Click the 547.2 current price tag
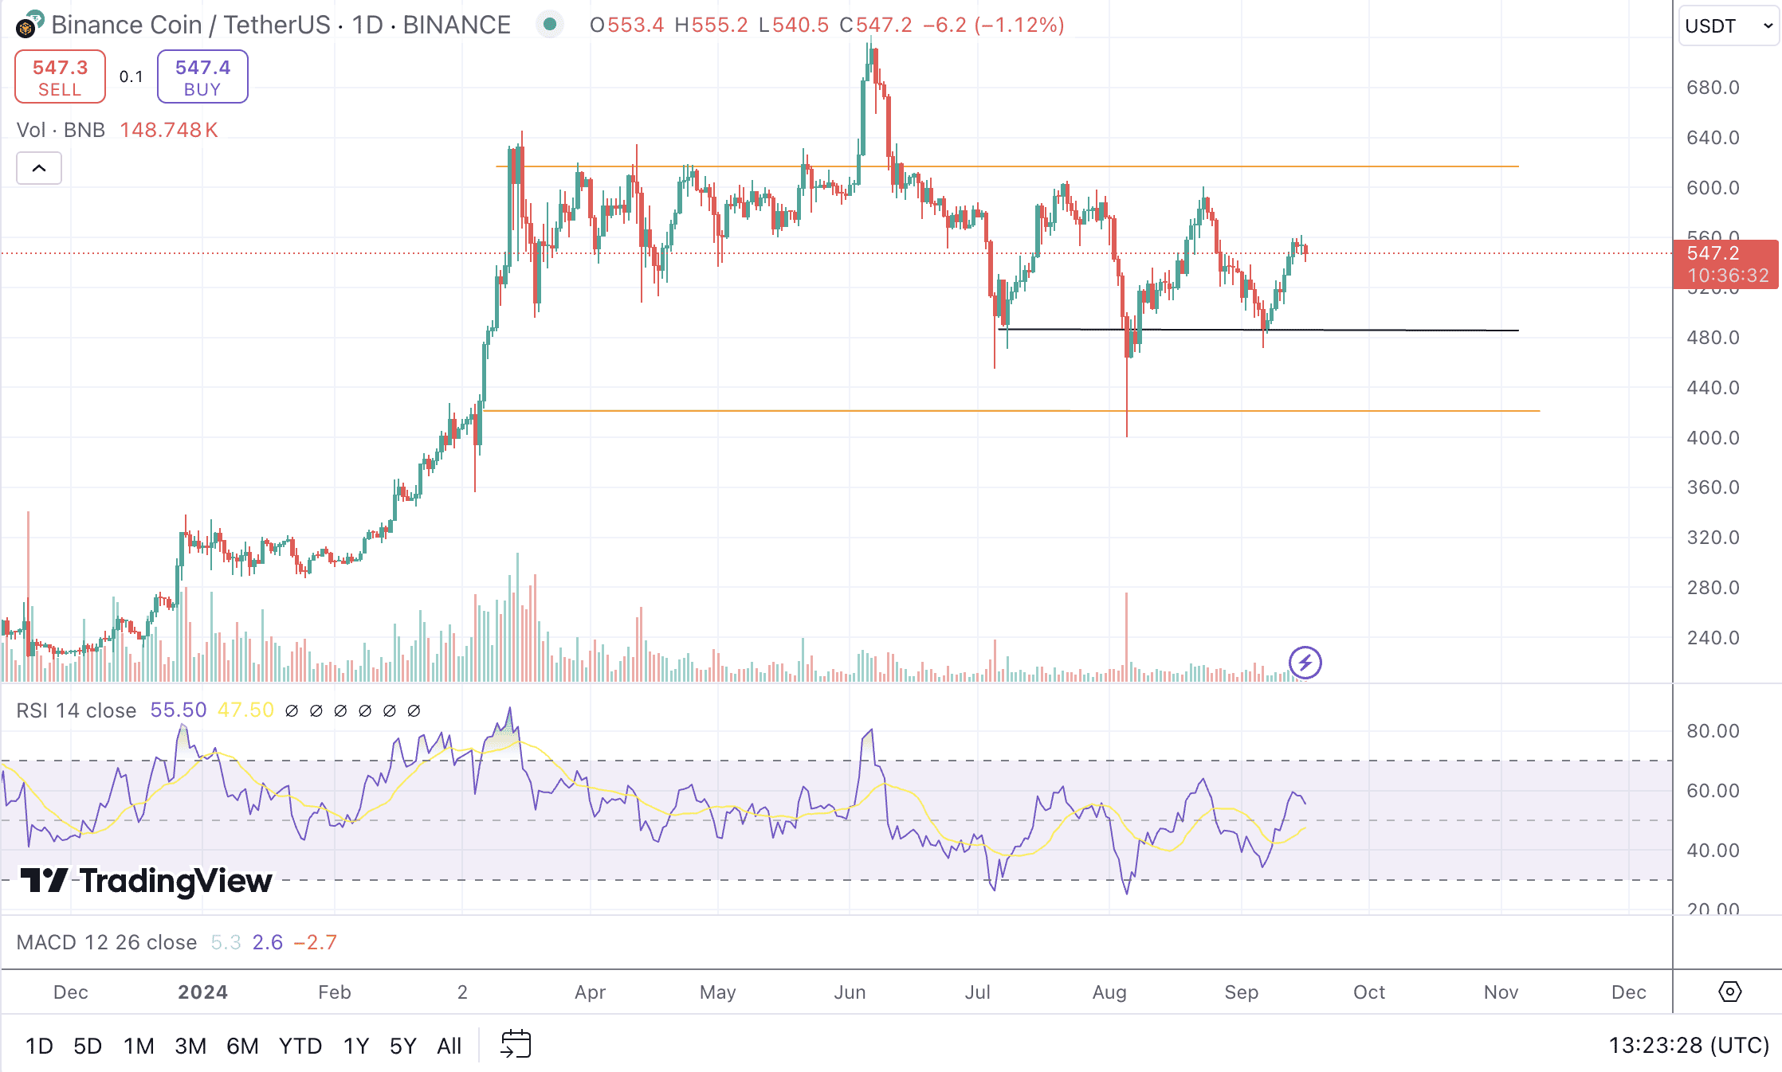Image resolution: width=1782 pixels, height=1072 pixels. coord(1725,264)
